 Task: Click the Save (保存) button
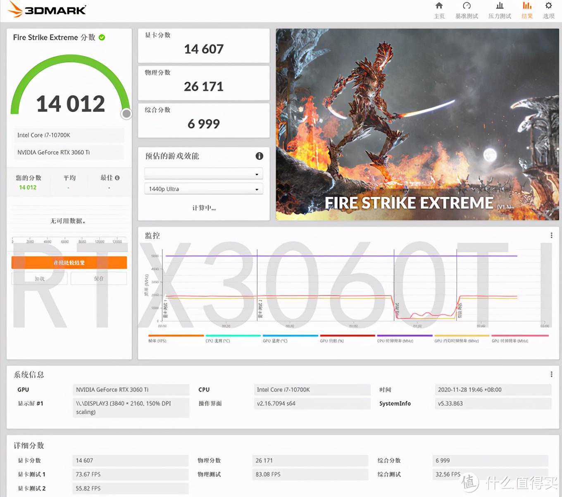pyautogui.click(x=99, y=279)
